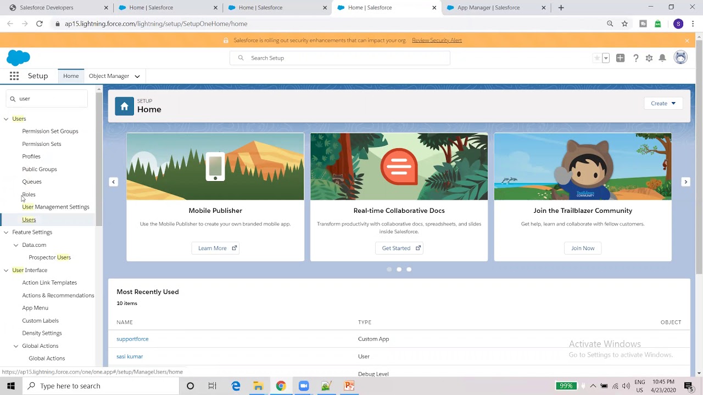703x395 pixels.
Task: Open the Chrome profile S avatar
Action: click(678, 24)
